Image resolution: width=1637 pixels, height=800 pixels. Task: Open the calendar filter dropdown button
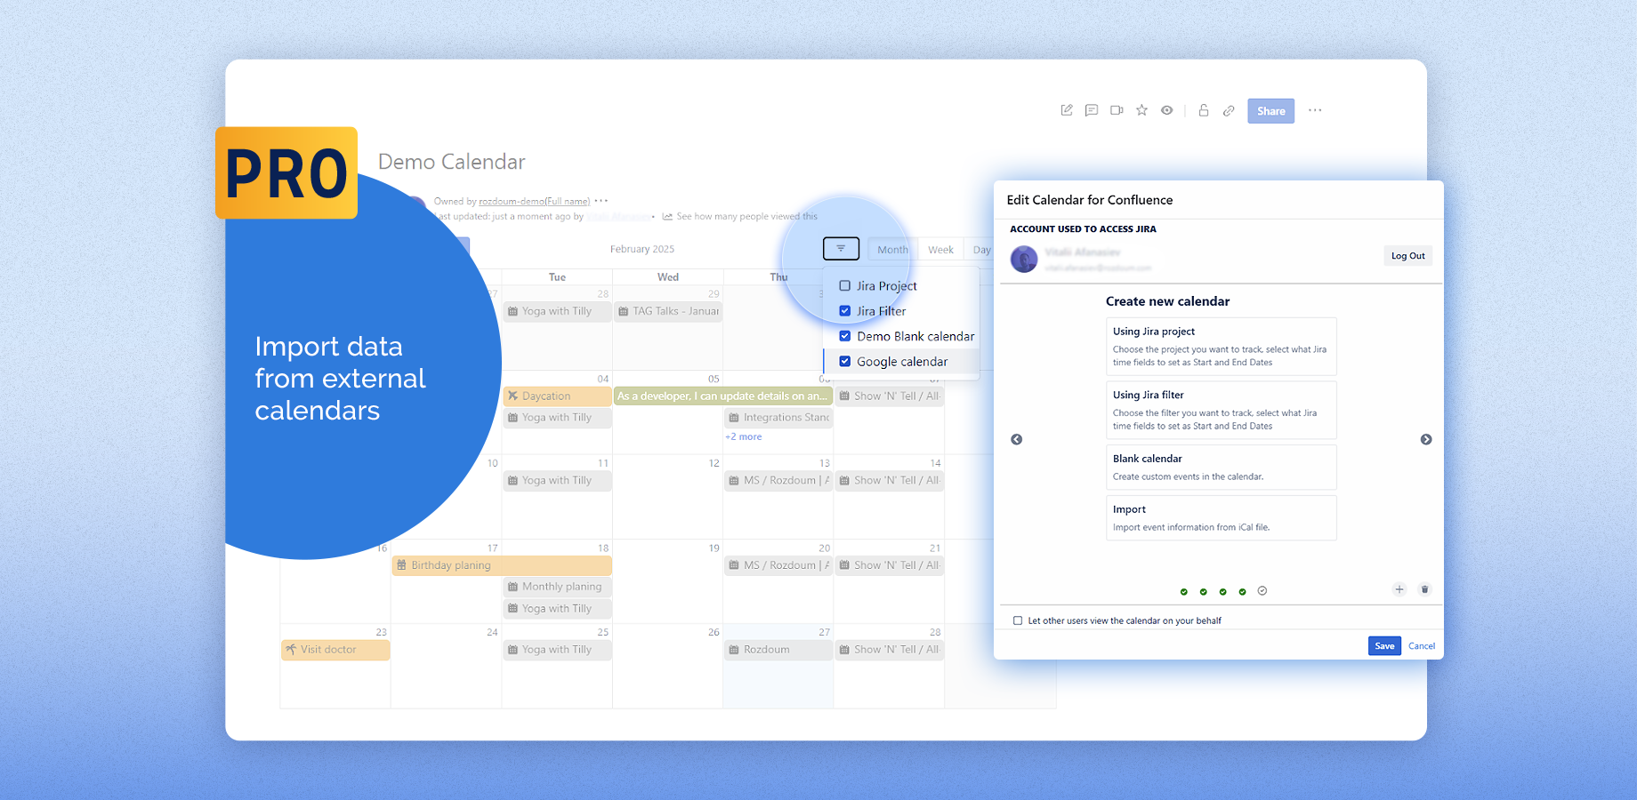841,249
